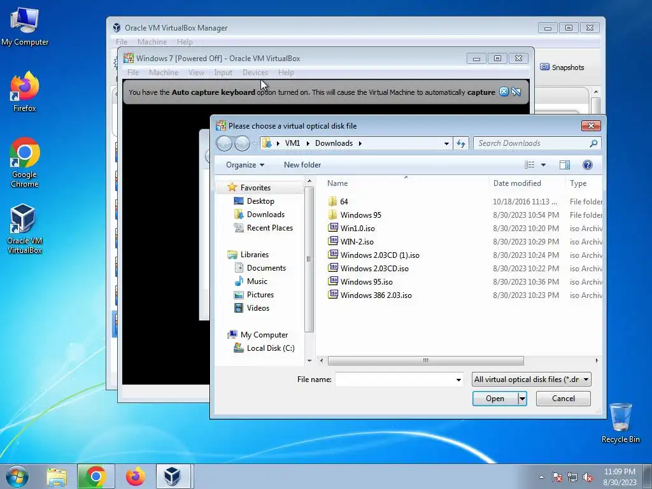
Task: Click the Windows Start orb
Action: point(17,476)
